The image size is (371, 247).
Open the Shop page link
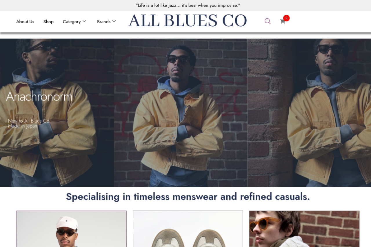click(x=48, y=22)
